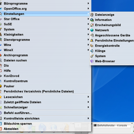
Task: Click the Erscheinungsbild paintbrush icon
Action: (x=92, y=25)
